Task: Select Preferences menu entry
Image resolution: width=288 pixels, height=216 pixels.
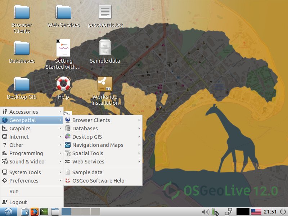Action: point(32,181)
